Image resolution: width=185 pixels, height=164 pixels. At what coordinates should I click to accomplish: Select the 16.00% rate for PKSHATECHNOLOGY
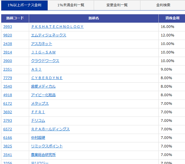pos(168,27)
